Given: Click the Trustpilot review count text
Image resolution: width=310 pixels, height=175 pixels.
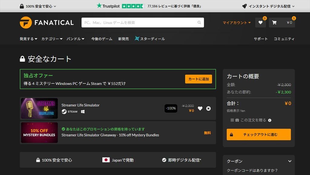Looking at the screenshot, I should (174, 6).
